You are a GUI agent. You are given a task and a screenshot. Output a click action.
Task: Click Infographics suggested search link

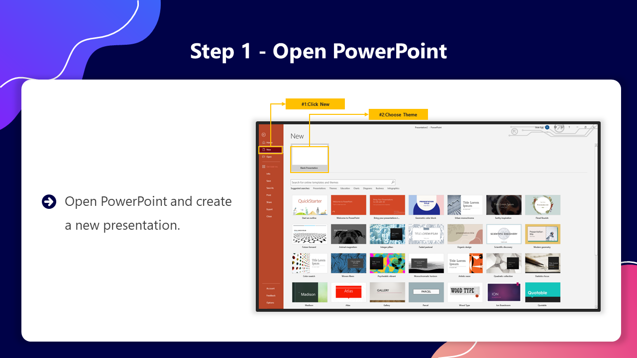(393, 188)
